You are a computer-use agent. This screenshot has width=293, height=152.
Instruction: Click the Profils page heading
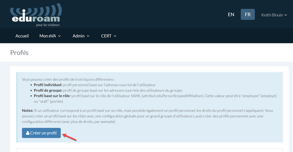click(x=19, y=53)
